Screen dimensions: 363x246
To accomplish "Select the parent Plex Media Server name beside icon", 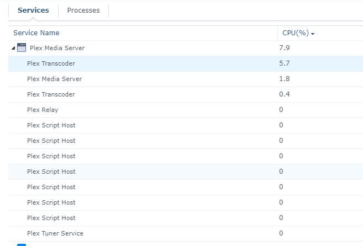I will pos(57,48).
